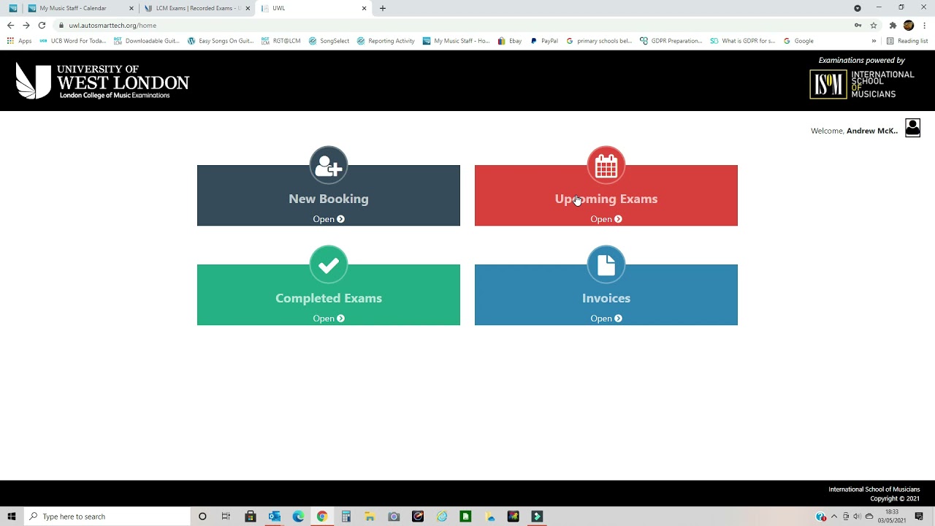This screenshot has height=526, width=935.
Task: Open the My Music Staff - Ho... bookmark
Action: 456,41
